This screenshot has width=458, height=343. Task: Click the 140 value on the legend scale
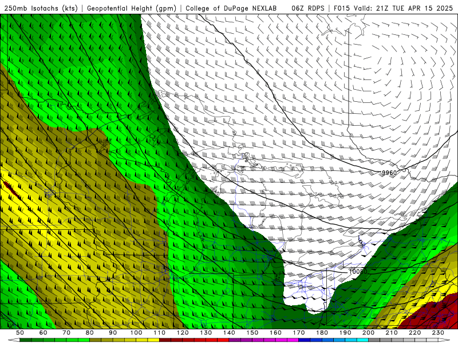(230, 333)
